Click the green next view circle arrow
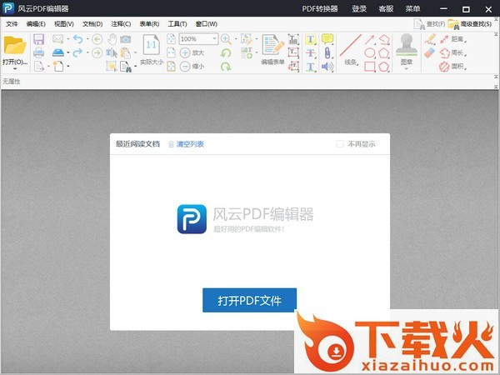This screenshot has width=500, height=375. 97,52
